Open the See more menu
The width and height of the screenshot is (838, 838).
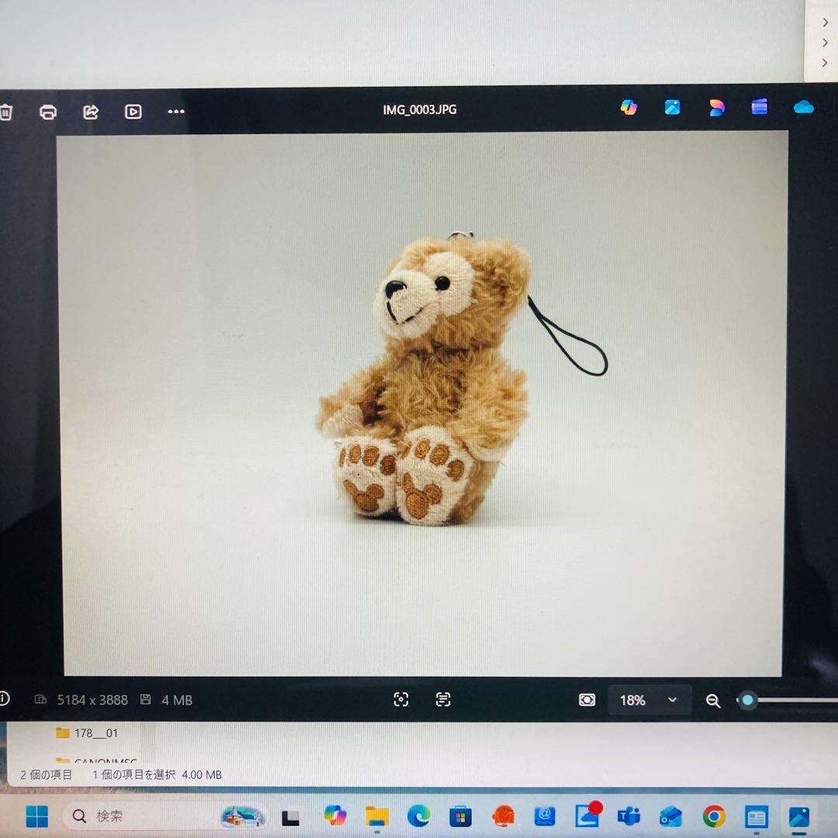(175, 112)
